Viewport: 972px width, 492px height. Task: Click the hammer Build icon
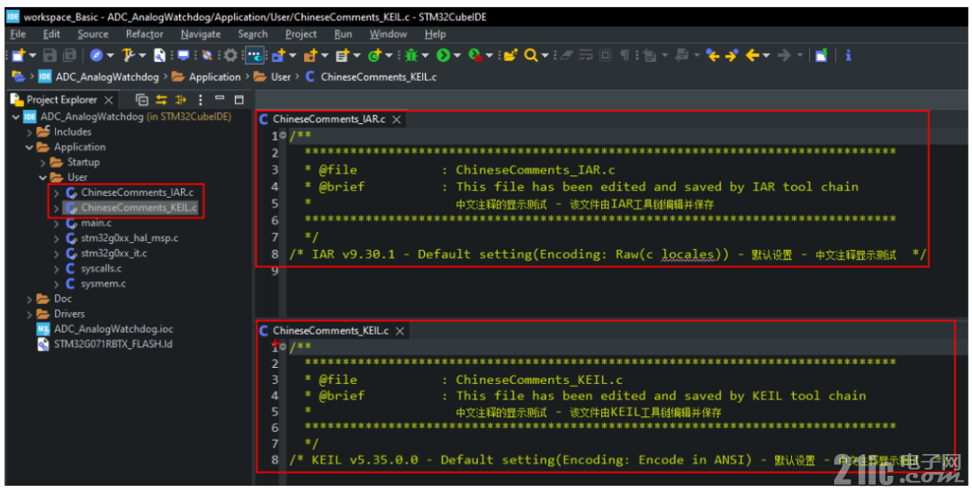coord(128,55)
